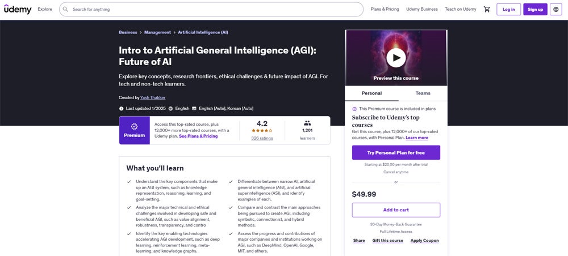The image size is (568, 256).
Task: Click the course preview thumbnail image
Action: click(396, 58)
